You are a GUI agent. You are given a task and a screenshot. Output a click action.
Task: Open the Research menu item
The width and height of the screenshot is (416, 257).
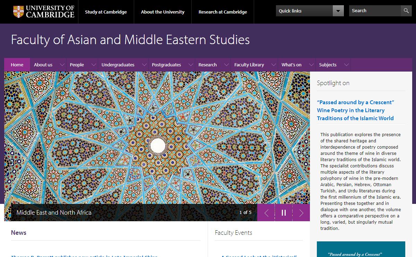[208, 65]
